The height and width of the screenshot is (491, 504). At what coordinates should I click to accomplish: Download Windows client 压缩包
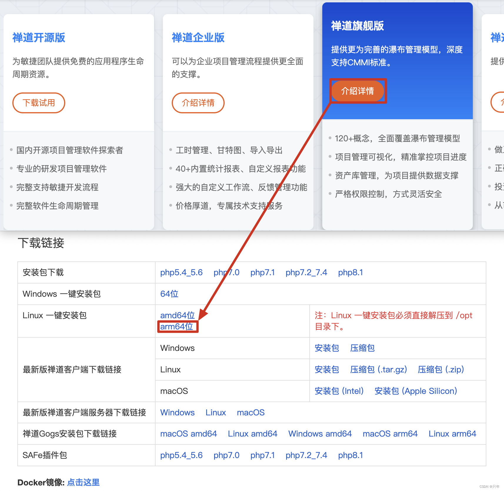(x=363, y=348)
